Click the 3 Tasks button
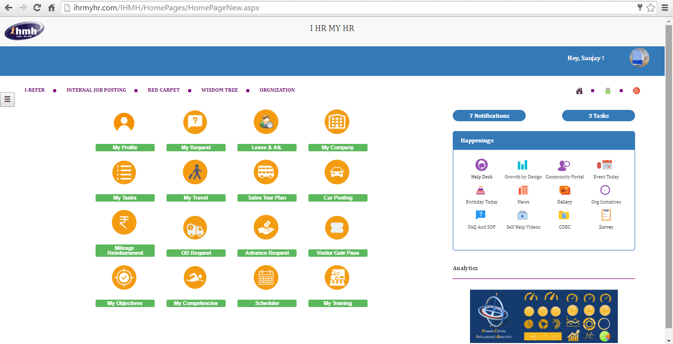Image resolution: width=673 pixels, height=344 pixels. click(x=599, y=116)
